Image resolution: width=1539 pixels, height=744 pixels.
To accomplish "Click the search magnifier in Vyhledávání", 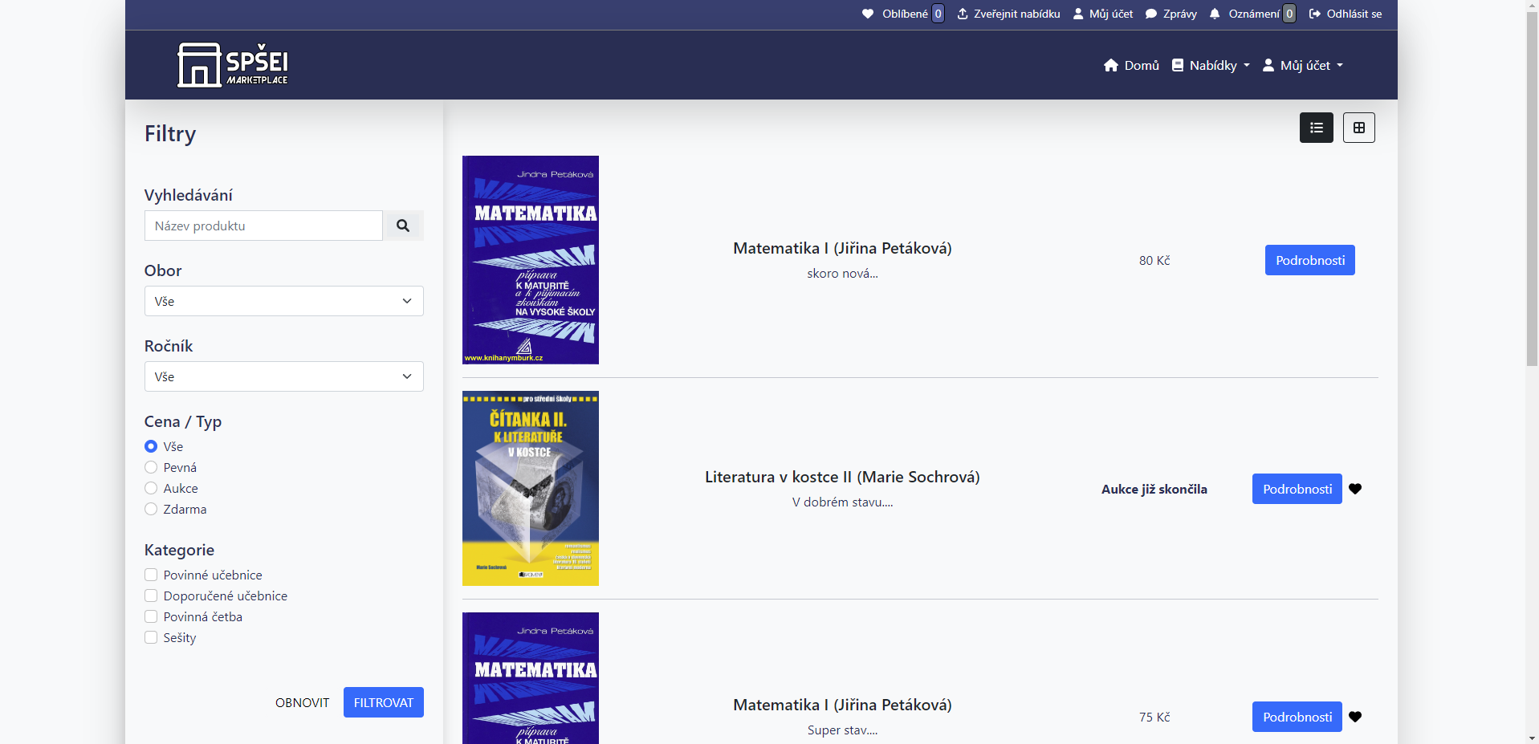I will click(403, 226).
